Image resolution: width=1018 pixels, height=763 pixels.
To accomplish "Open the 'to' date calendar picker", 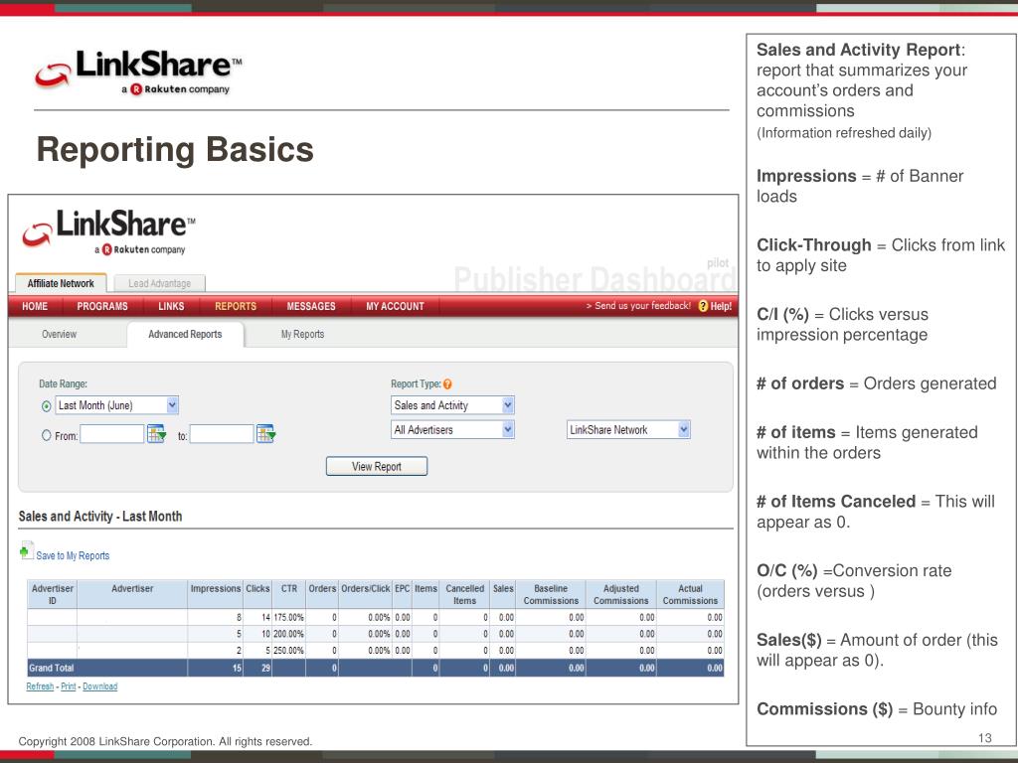I will pyautogui.click(x=265, y=433).
